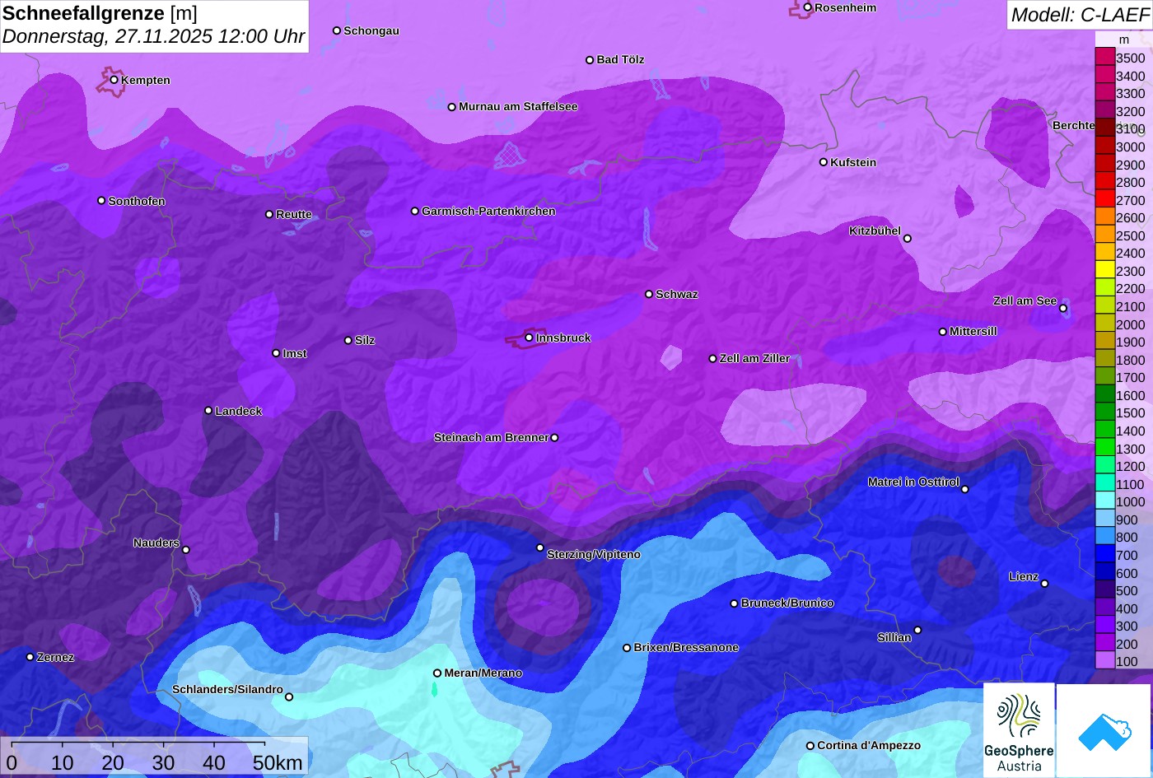Click the Kitzbühel marker dot
The height and width of the screenshot is (778, 1153).
pos(908,239)
